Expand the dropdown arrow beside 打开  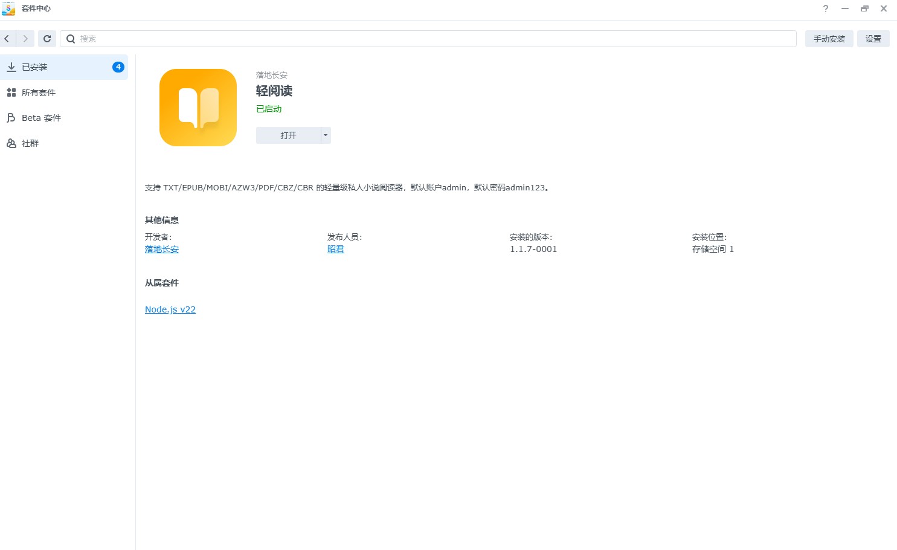(326, 135)
